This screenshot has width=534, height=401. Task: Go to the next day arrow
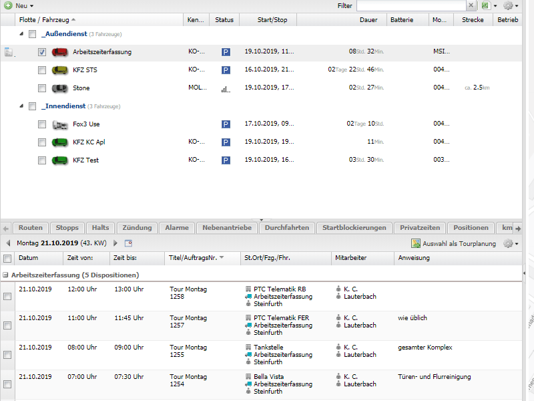(115, 243)
